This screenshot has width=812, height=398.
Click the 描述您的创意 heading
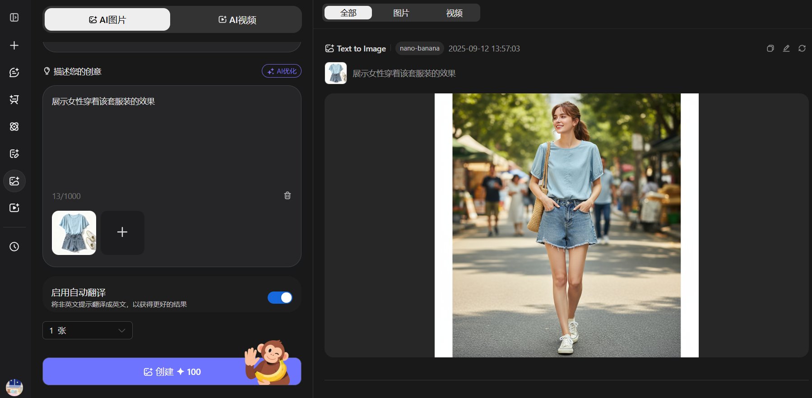[77, 71]
